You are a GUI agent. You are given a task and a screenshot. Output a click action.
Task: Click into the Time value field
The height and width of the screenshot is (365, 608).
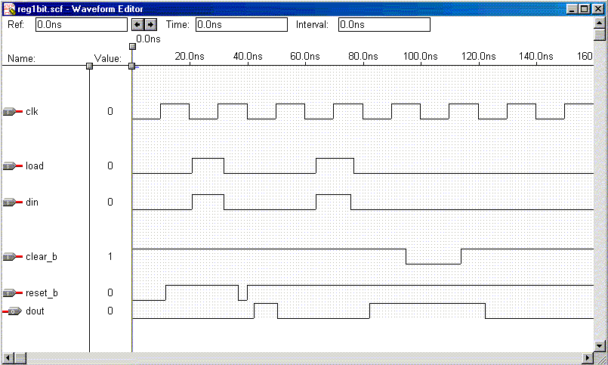(241, 24)
